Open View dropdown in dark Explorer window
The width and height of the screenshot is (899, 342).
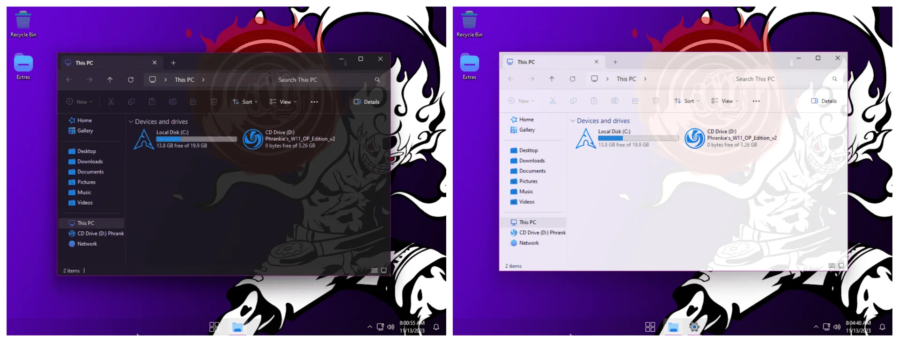pos(283,102)
